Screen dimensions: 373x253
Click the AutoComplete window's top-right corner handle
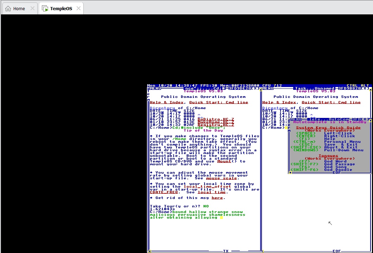(x=371, y=121)
